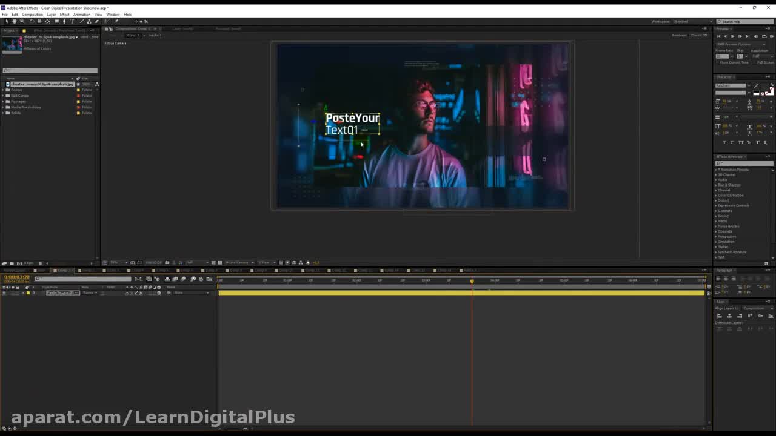Viewport: 776px width, 436px height.
Task: Open the Composition menu
Action: coord(32,14)
